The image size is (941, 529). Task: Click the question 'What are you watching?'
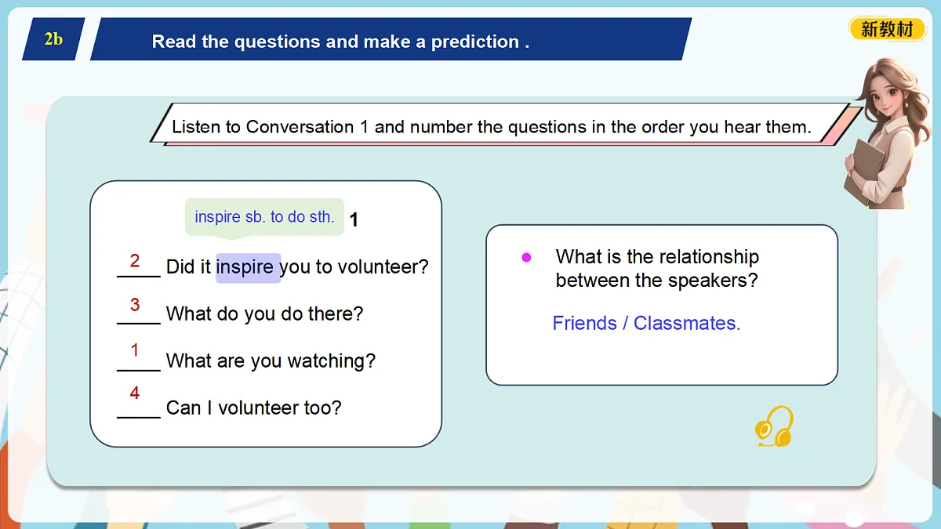[x=271, y=361]
